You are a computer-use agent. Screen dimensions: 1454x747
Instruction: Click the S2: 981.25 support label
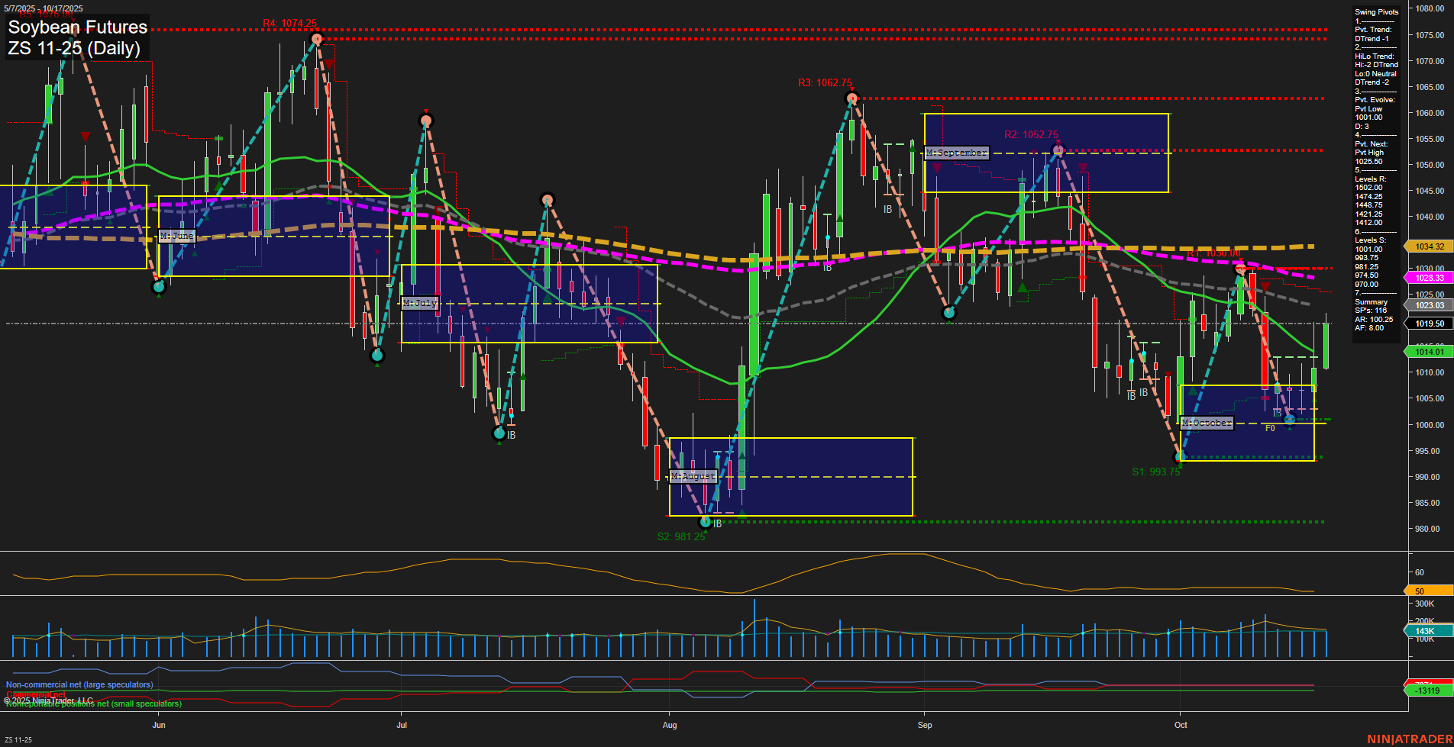coord(680,536)
